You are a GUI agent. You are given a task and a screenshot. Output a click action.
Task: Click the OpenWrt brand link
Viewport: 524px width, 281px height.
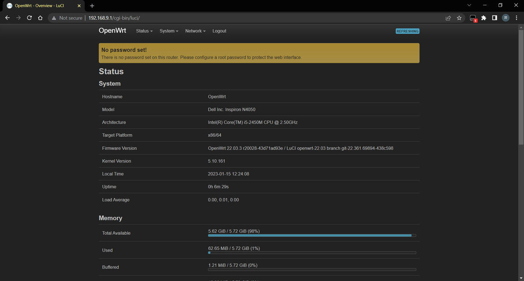pyautogui.click(x=113, y=31)
